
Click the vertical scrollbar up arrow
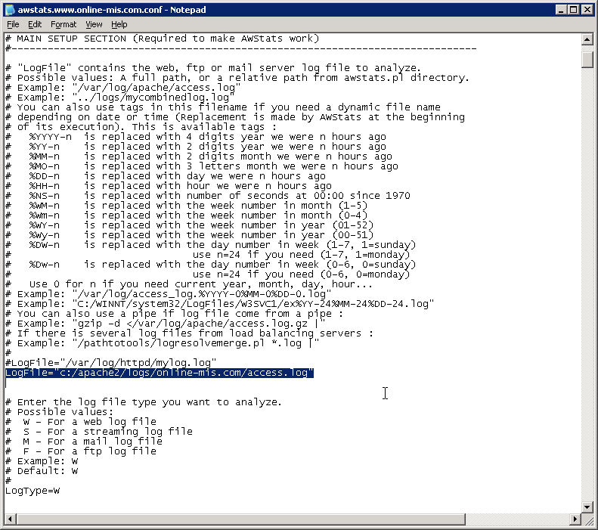click(587, 39)
